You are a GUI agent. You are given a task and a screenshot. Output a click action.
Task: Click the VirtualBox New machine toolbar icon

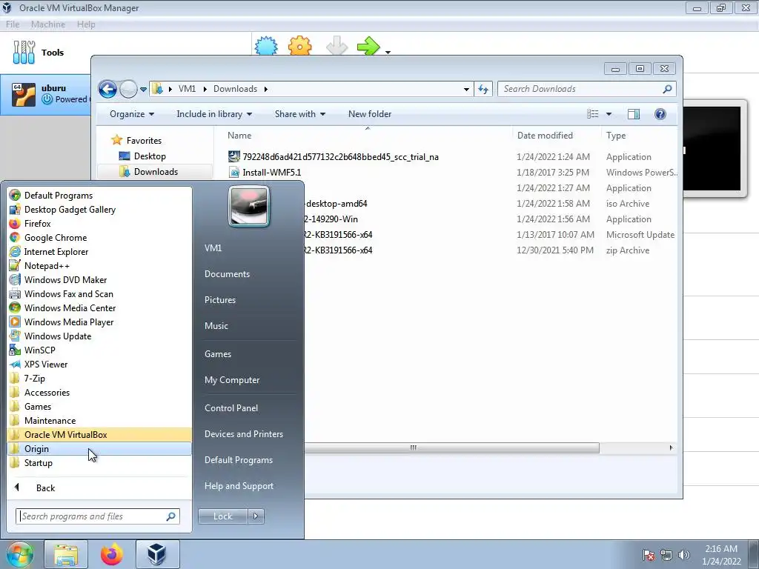click(x=266, y=46)
